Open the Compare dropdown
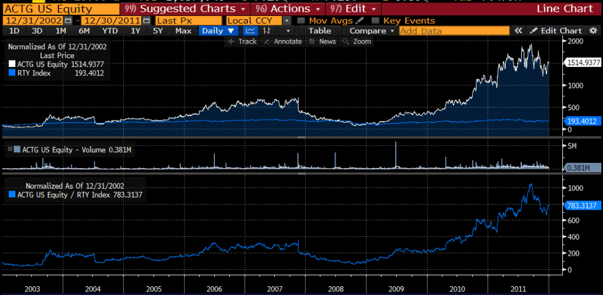This screenshot has width=603, height=295. [372, 31]
